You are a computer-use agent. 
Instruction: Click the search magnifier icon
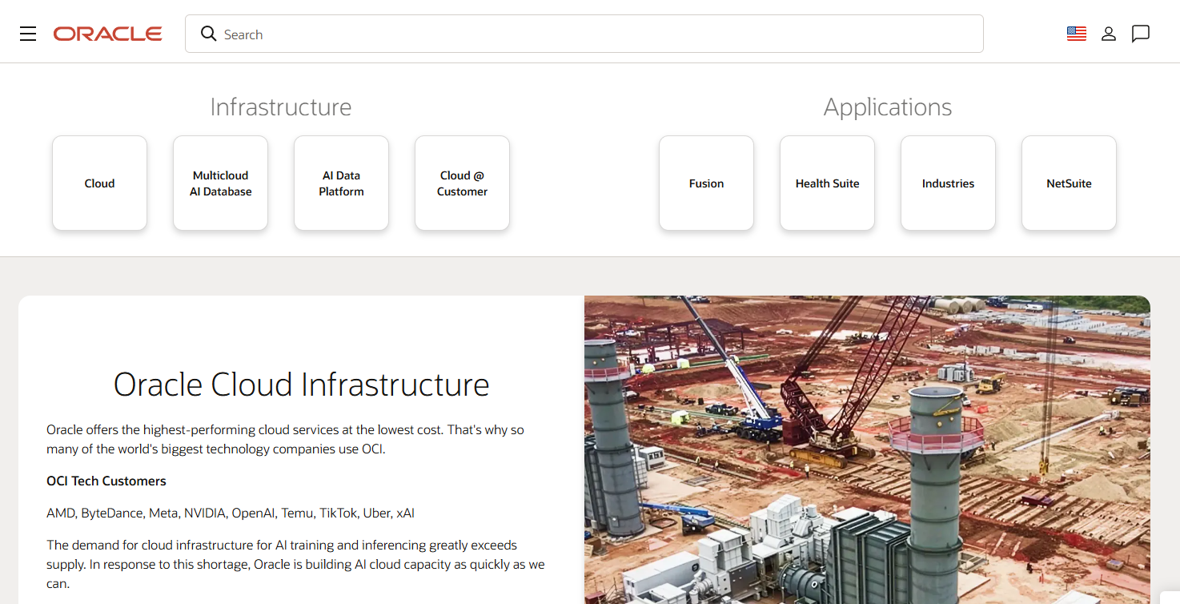[208, 34]
